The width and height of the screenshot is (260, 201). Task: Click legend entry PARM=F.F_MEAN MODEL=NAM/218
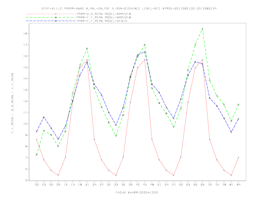(x=104, y=17)
